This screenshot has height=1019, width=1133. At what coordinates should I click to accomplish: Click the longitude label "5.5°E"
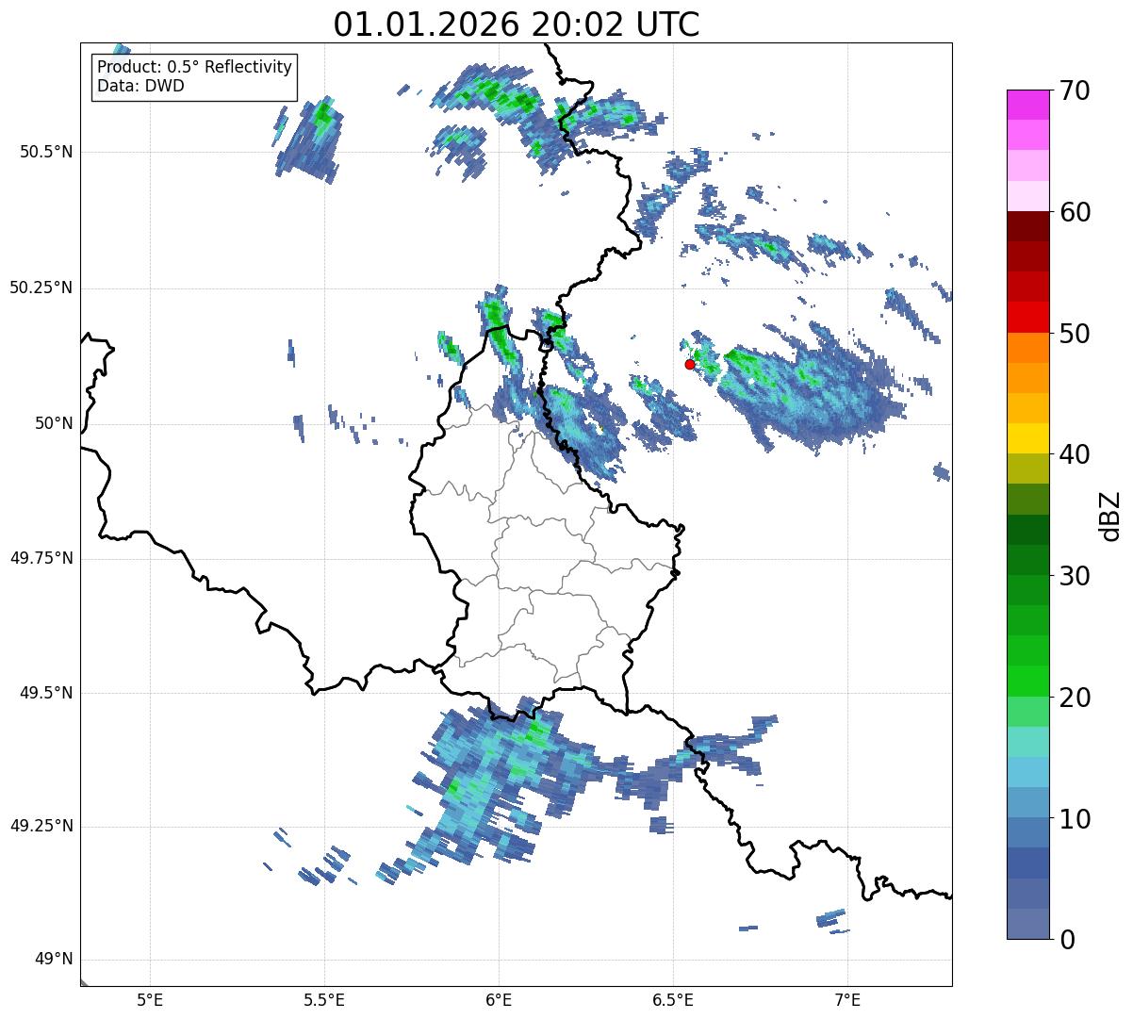(324, 1000)
